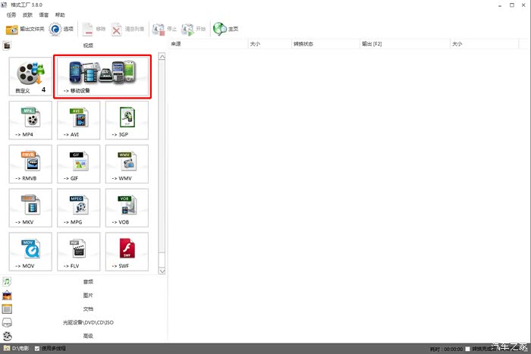Select the MKV format icon
Image resolution: width=531 pixels, height=354 pixels.
pyautogui.click(x=30, y=208)
